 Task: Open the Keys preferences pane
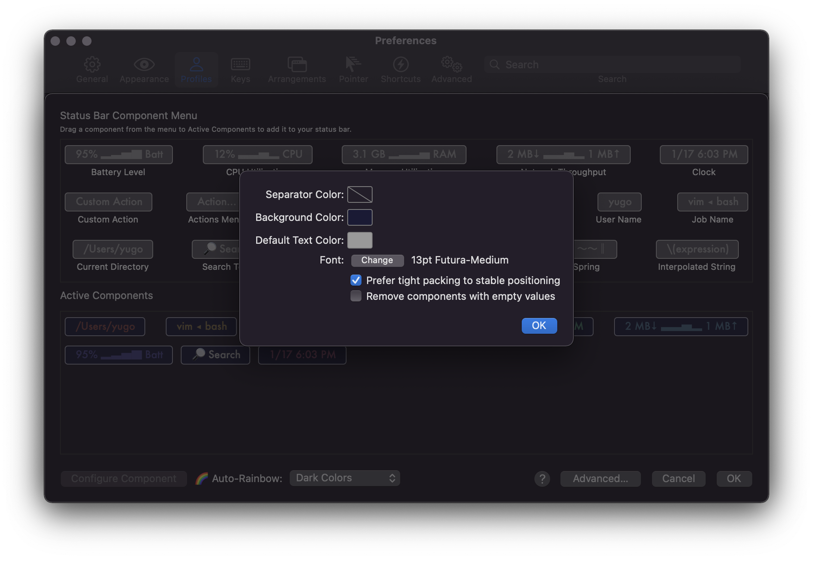click(240, 69)
